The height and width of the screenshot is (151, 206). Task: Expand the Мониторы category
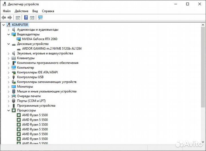[x=9, y=87]
